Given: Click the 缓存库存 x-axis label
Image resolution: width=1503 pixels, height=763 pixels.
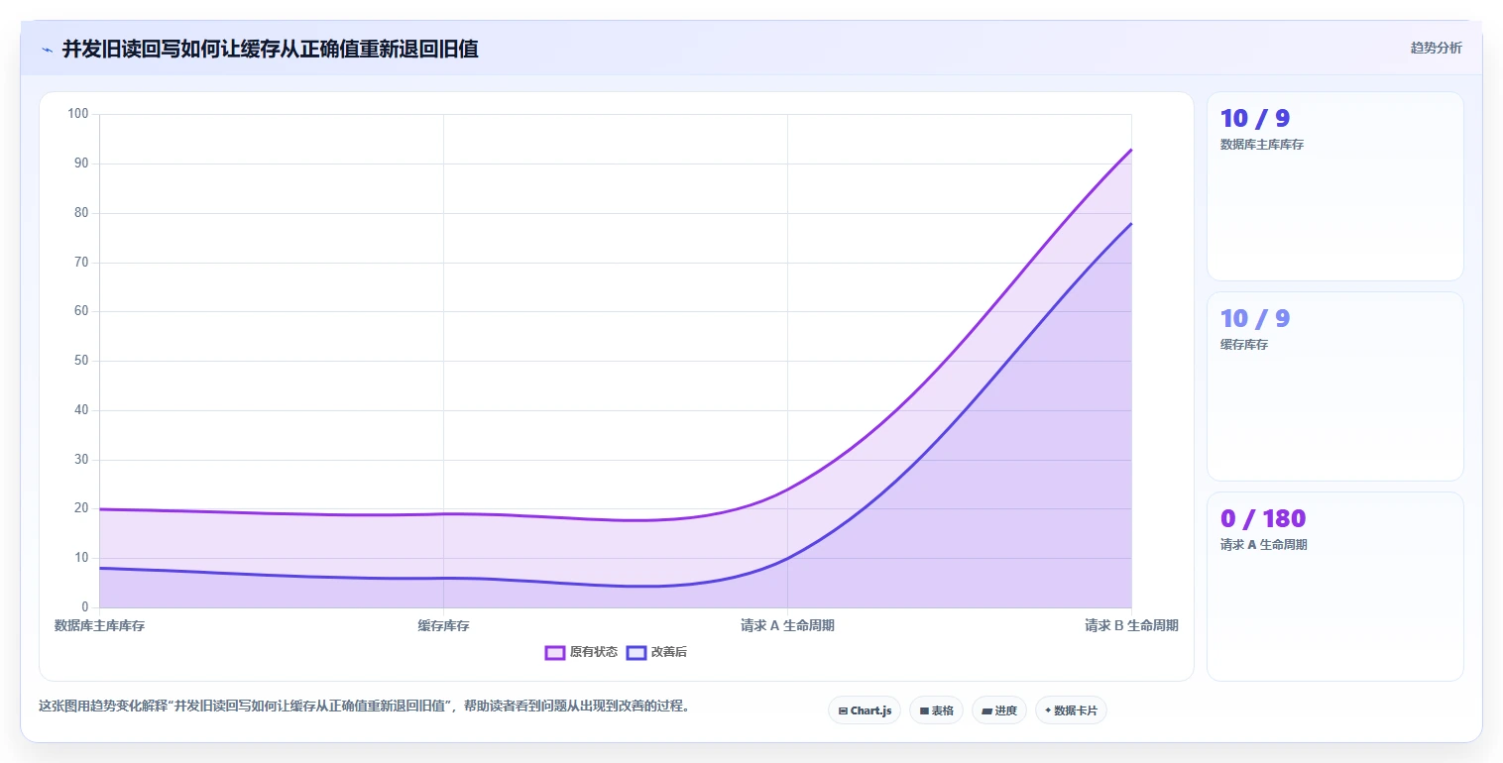Looking at the screenshot, I should pos(443,626).
